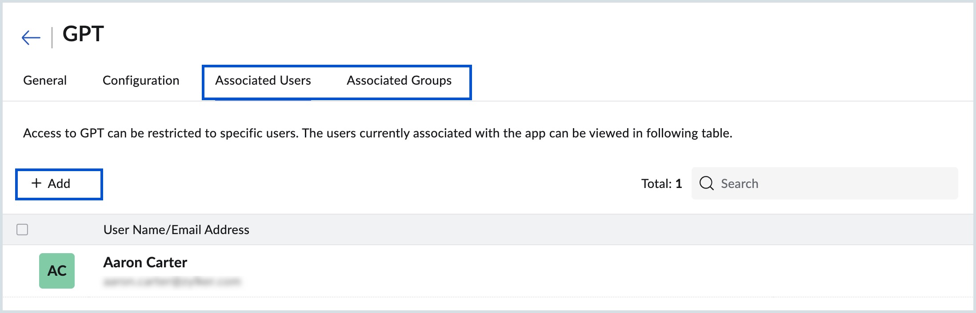The image size is (976, 313).
Task: Tick the select-all checkbox in table header
Action: (22, 230)
